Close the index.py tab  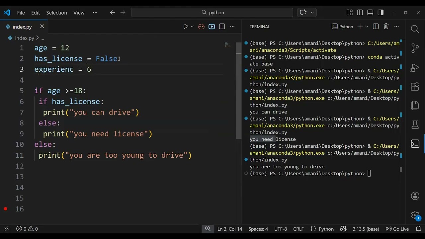42,27
